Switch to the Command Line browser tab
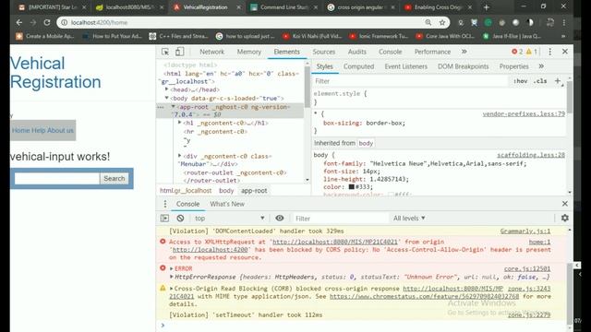The image size is (591, 332). click(x=283, y=7)
